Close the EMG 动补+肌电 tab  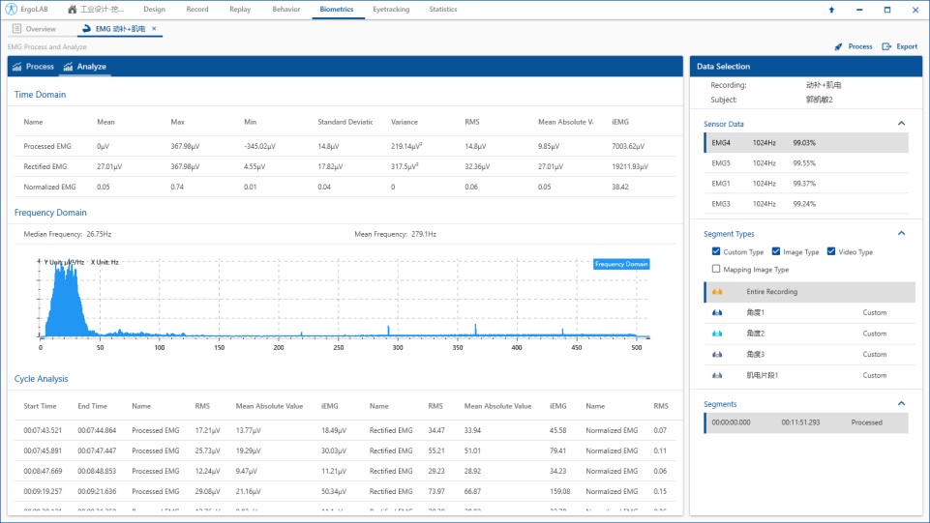(x=154, y=29)
